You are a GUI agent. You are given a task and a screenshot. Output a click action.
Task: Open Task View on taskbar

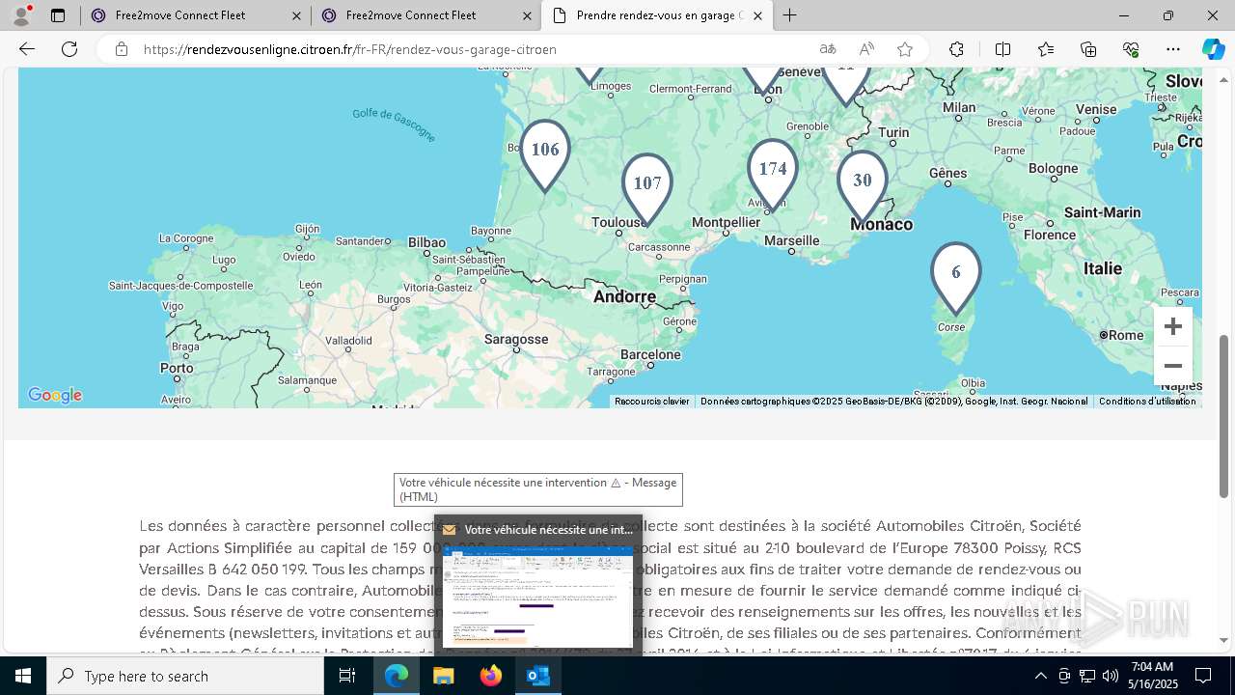pyautogui.click(x=347, y=676)
